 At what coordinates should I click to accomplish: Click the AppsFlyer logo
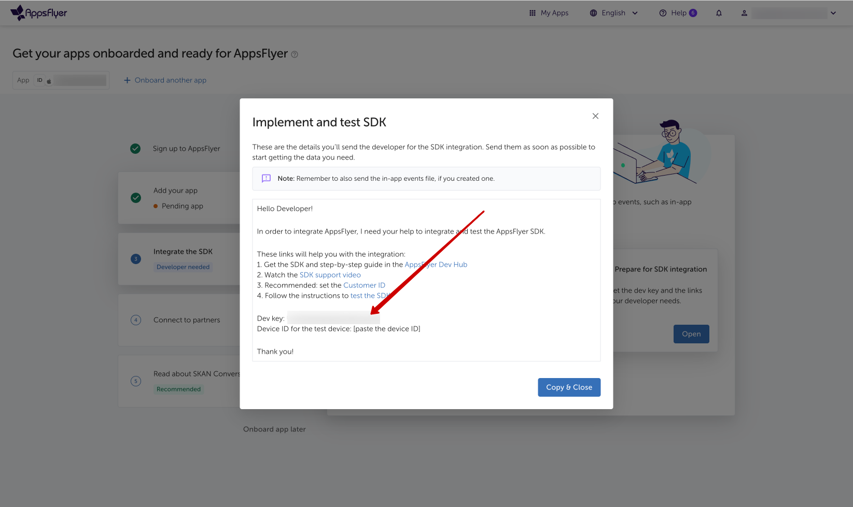click(x=39, y=13)
